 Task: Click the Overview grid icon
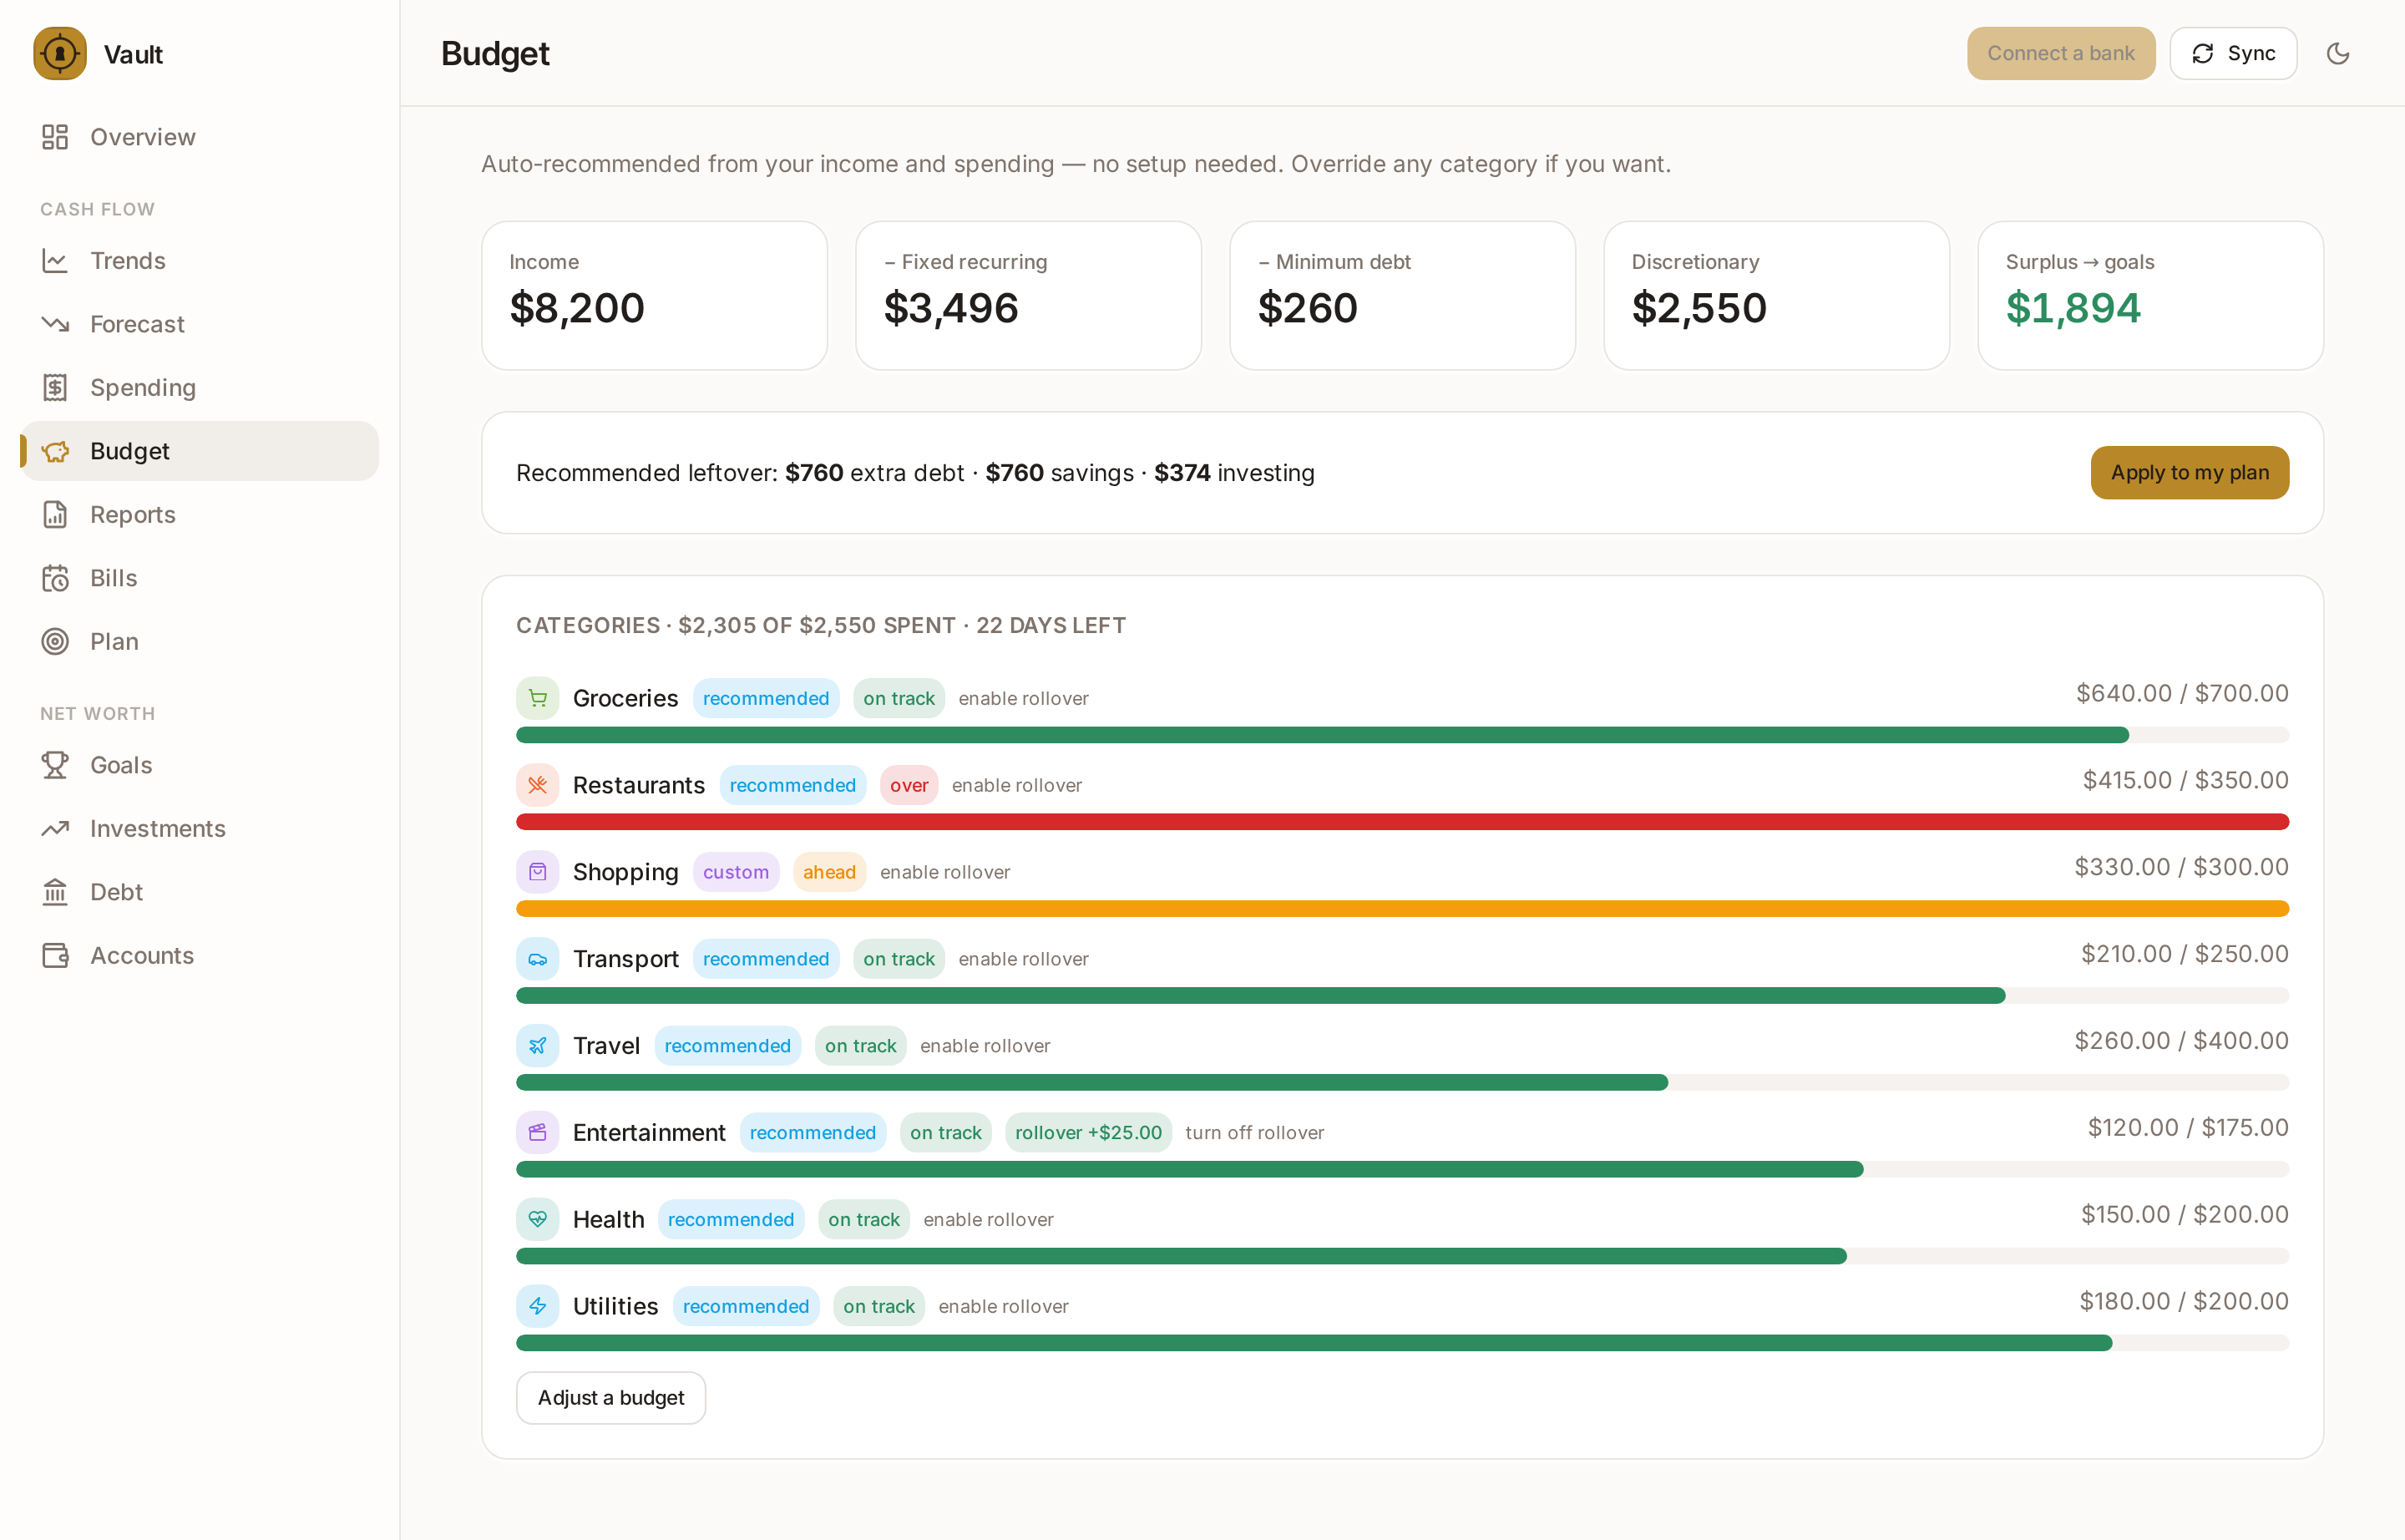(x=55, y=137)
